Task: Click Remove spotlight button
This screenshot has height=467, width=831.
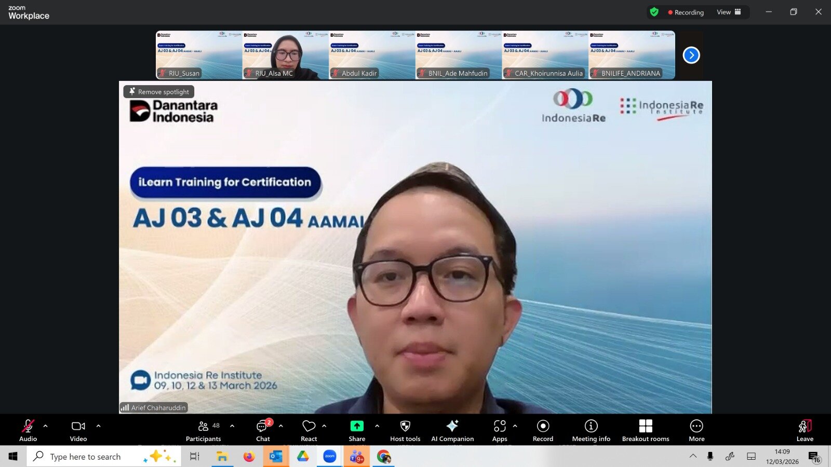Action: 159,92
